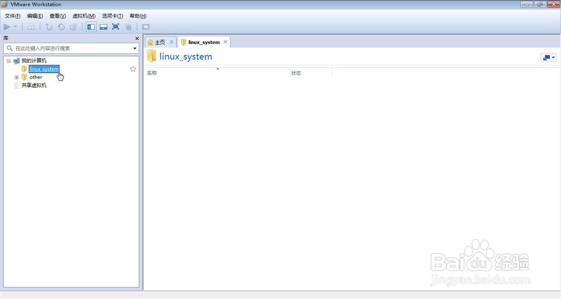Click the power on (play) toolbar icon
This screenshot has width=561, height=299.
point(7,27)
